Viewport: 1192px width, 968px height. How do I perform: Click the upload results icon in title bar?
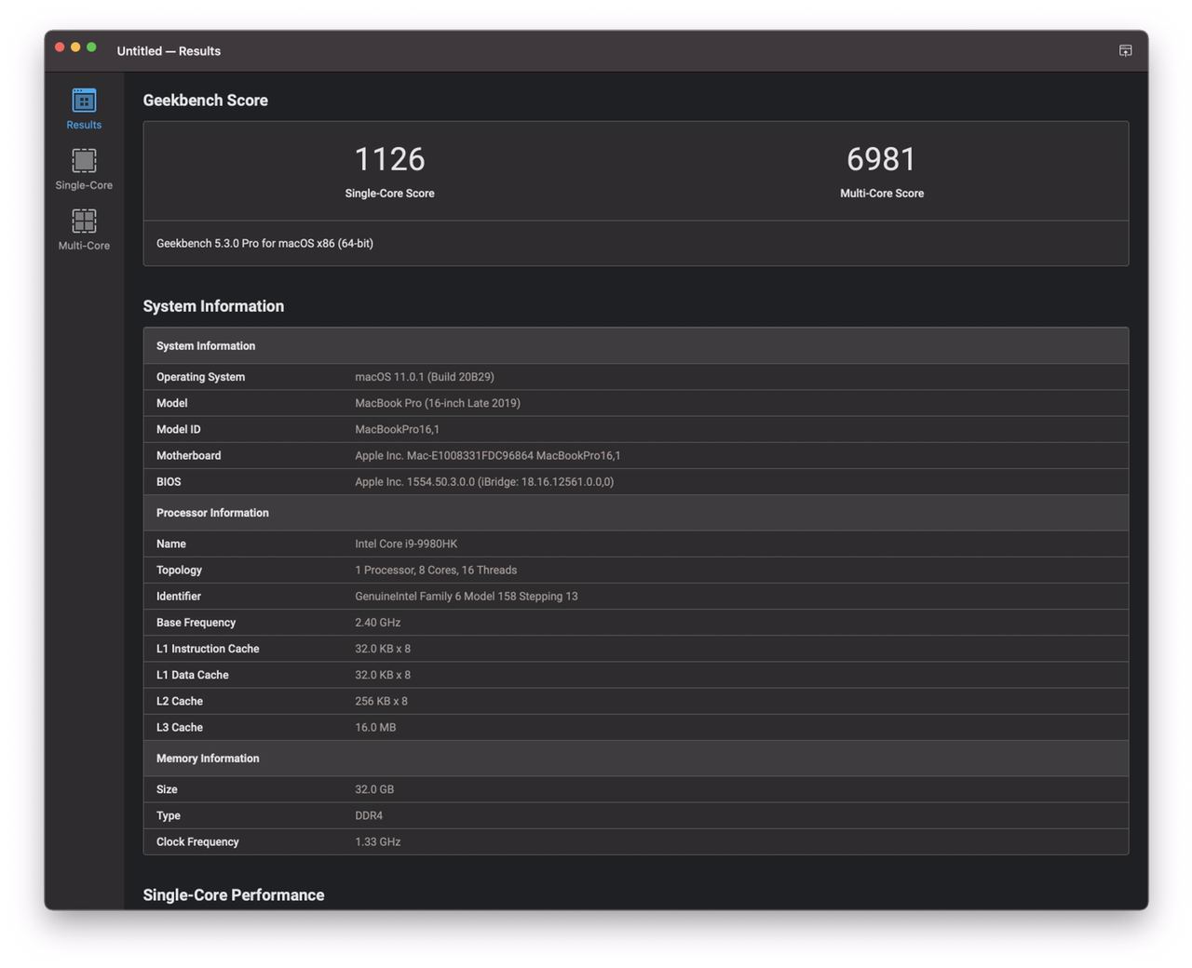click(x=1125, y=50)
